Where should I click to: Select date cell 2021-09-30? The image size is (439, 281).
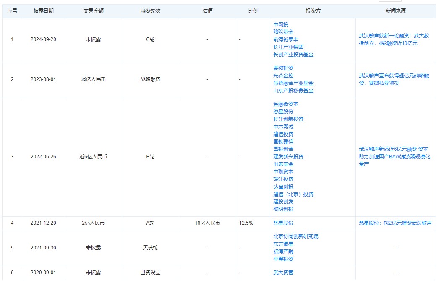pyautogui.click(x=43, y=248)
